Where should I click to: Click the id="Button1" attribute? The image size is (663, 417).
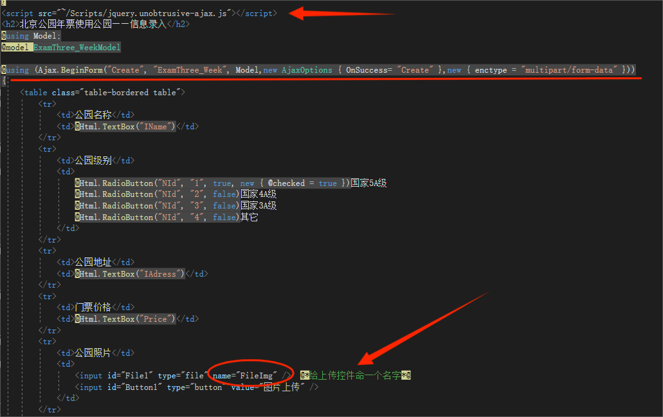pyautogui.click(x=134, y=387)
